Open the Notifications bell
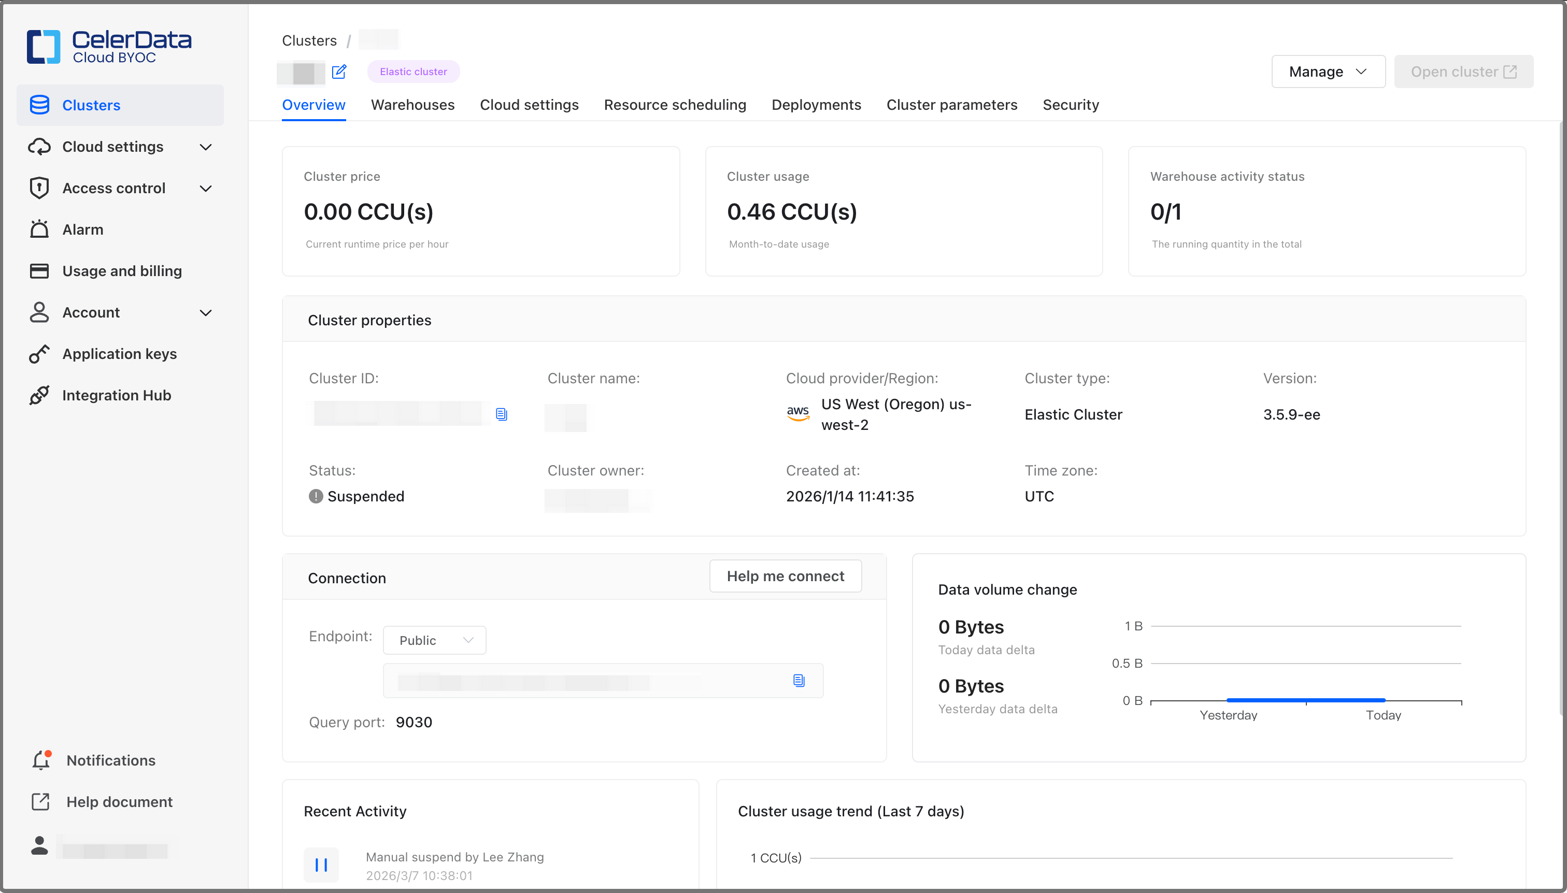The height and width of the screenshot is (893, 1567). point(40,760)
